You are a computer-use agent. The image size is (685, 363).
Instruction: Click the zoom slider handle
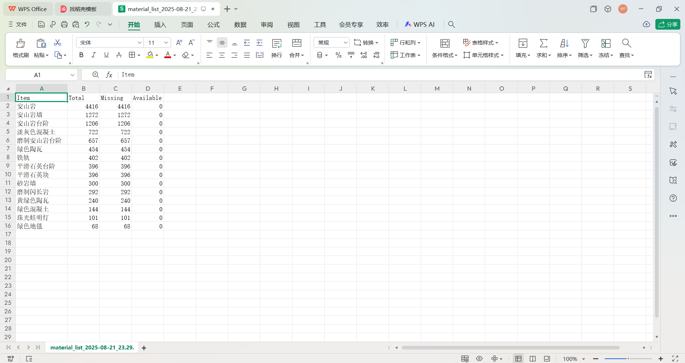pos(628,359)
